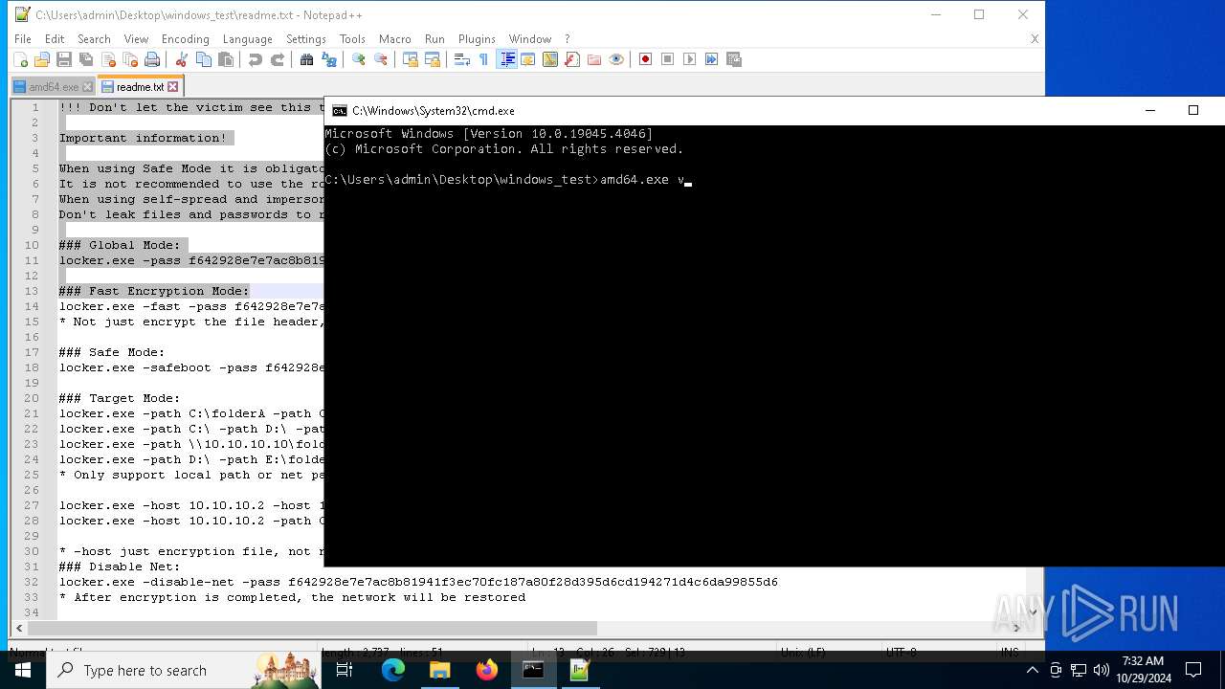Open the Encoding menu
The height and width of the screenshot is (689, 1225).
tap(185, 39)
